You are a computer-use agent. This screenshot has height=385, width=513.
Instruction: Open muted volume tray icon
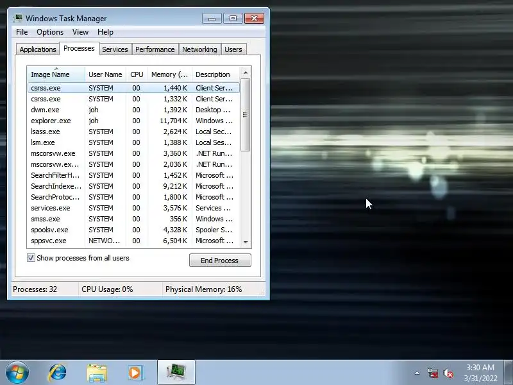[x=448, y=373]
